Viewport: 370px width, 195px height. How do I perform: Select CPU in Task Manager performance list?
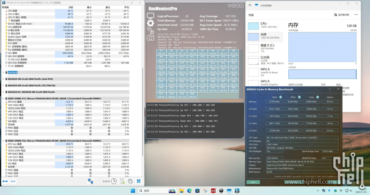pyautogui.click(x=265, y=25)
